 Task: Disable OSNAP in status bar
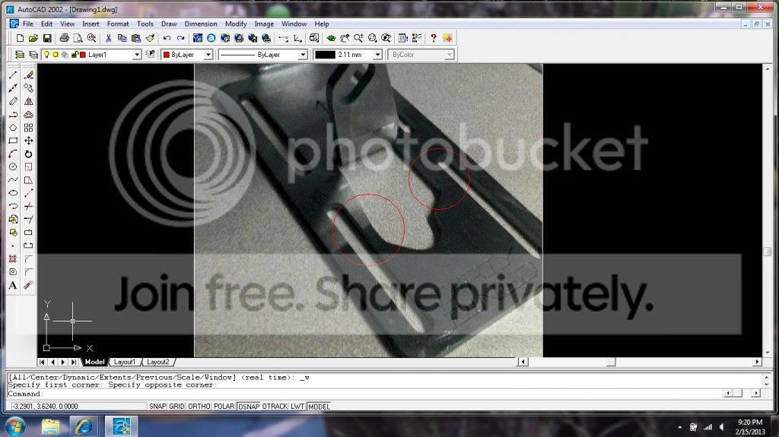249,406
